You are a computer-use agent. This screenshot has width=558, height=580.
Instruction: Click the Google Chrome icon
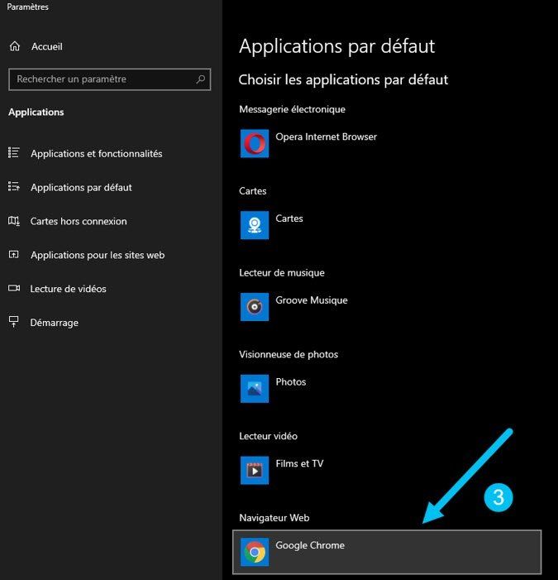(255, 552)
